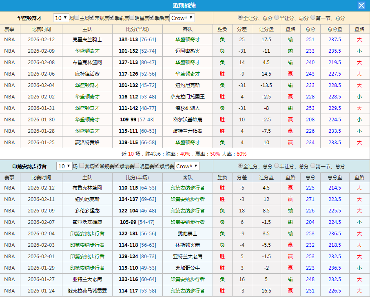Open the Wizards games count dropdown showing 10
This screenshot has height=297, width=370.
[60, 18]
